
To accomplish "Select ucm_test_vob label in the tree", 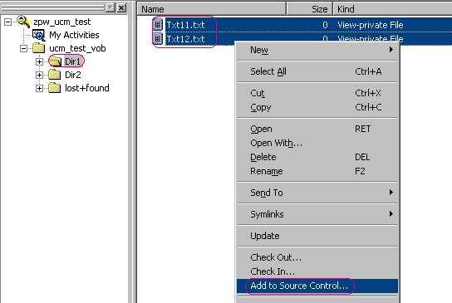I will [77, 48].
